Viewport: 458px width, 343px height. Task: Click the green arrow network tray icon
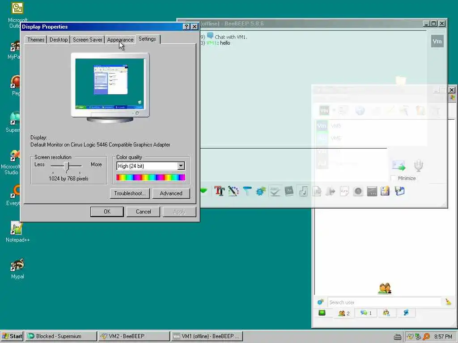[x=418, y=337]
